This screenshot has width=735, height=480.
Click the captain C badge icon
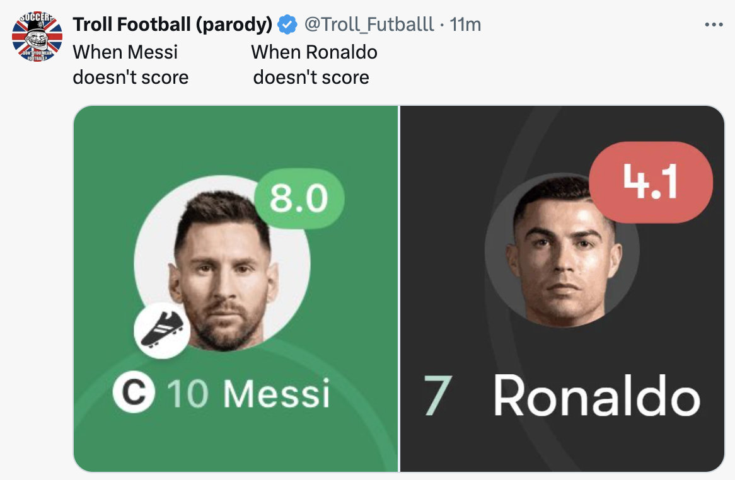pyautogui.click(x=134, y=392)
